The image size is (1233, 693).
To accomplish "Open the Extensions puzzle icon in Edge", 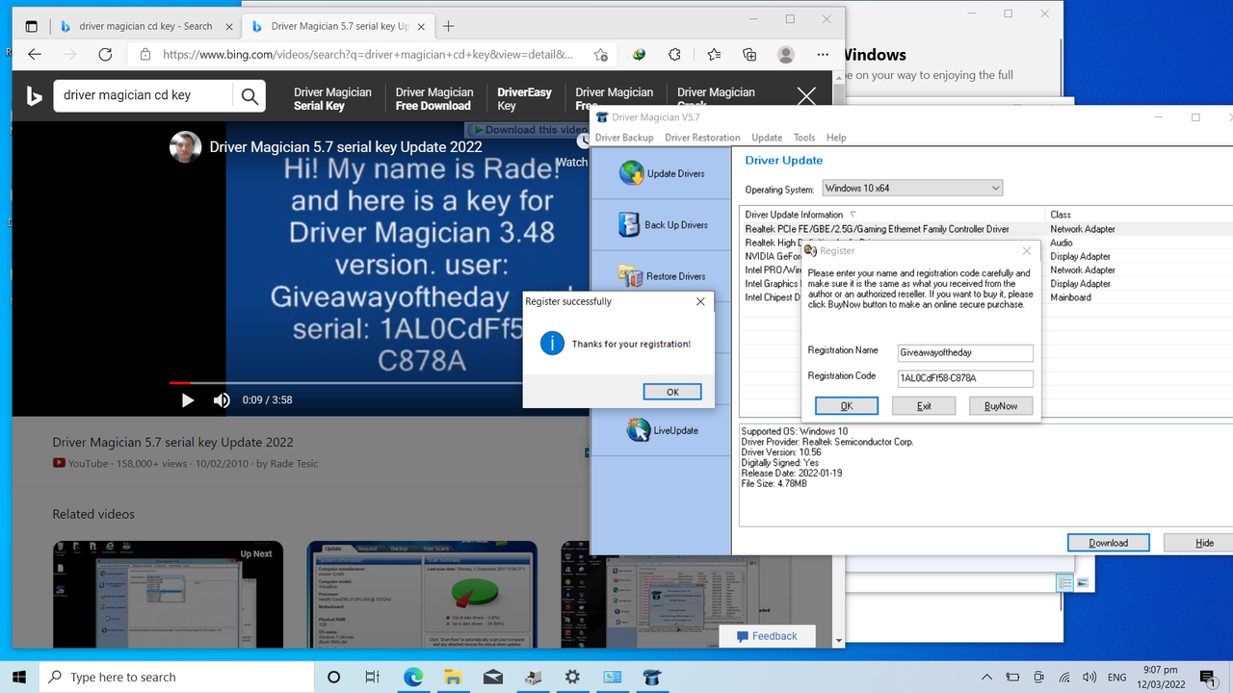I will tap(674, 55).
